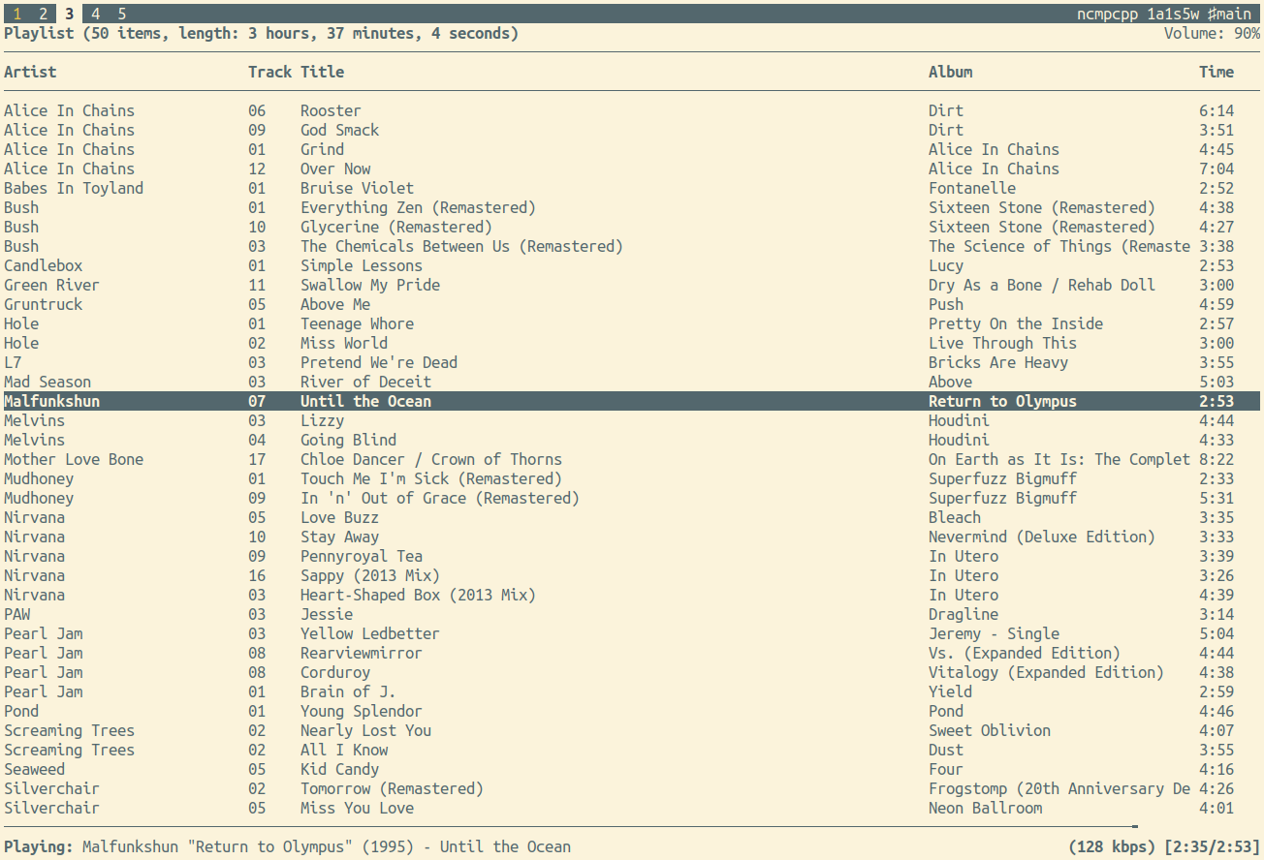
Task: Switch to tmux window 1
Action: pos(17,14)
